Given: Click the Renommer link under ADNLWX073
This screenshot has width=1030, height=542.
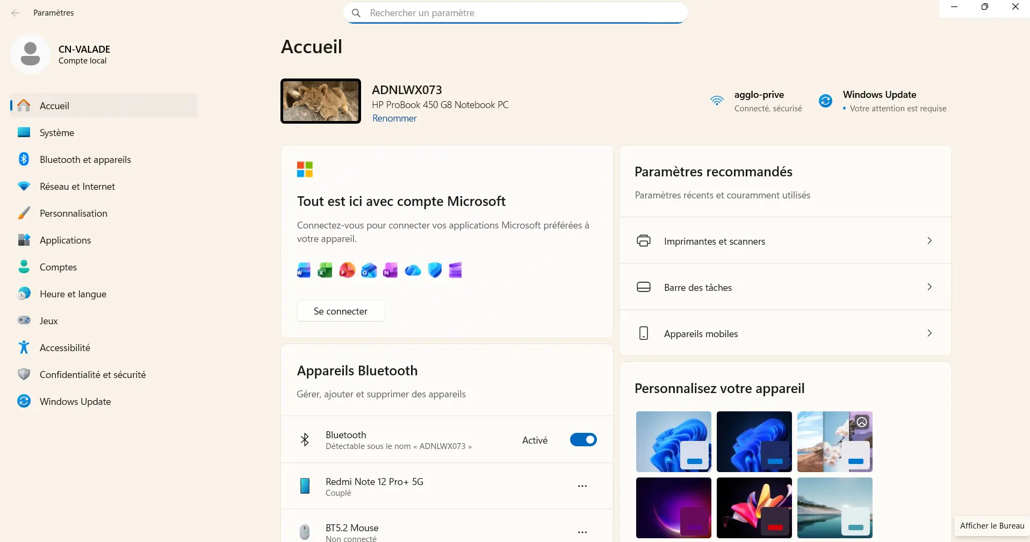Looking at the screenshot, I should coord(394,118).
